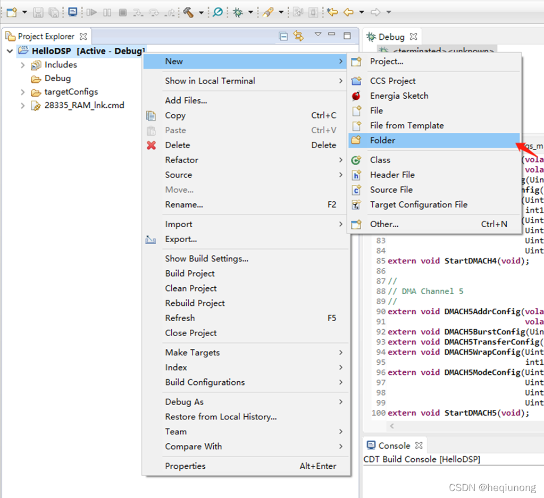Select Header File in submenu
The image size is (544, 498).
tap(434, 175)
